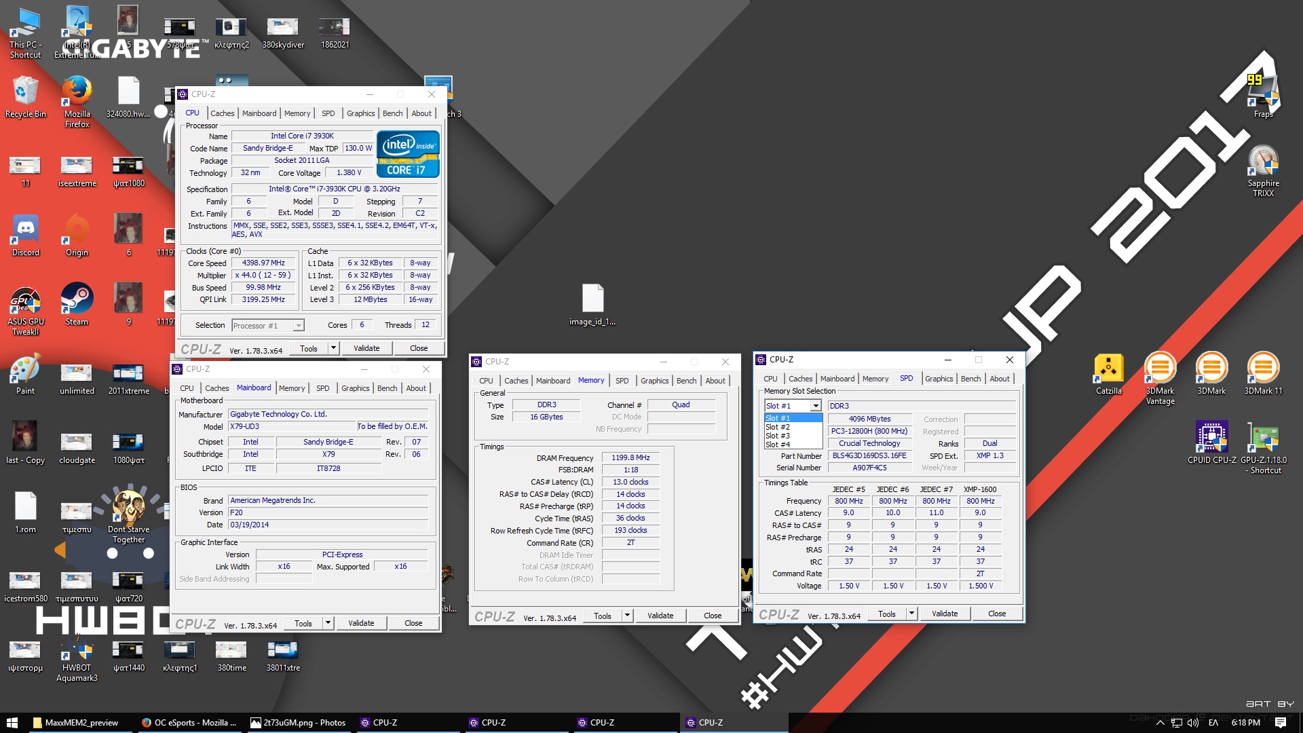Open SPD tab in Mainboard CPU-Z window
The width and height of the screenshot is (1303, 733).
[323, 388]
